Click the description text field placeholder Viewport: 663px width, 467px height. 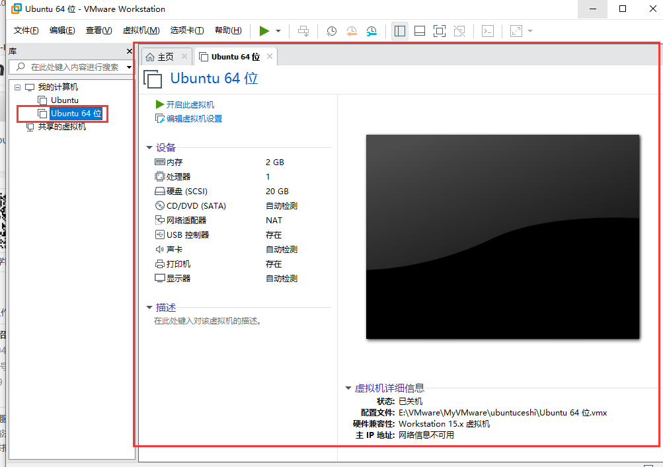pyautogui.click(x=207, y=321)
